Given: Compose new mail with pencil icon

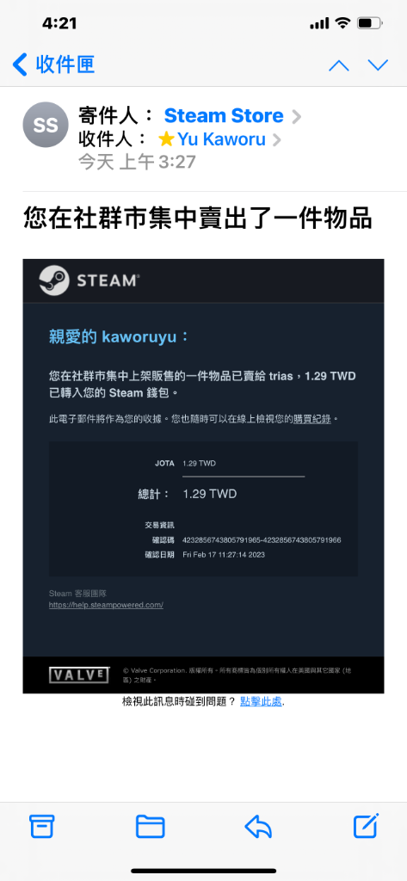Looking at the screenshot, I should [366, 826].
